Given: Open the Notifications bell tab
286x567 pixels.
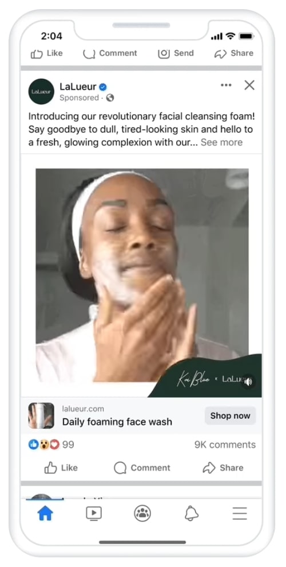Looking at the screenshot, I should coord(192,513).
